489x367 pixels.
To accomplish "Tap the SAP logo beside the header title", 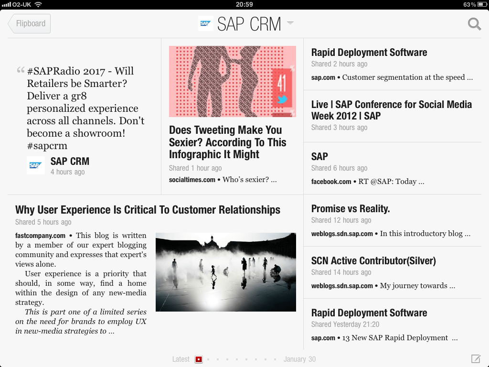I will (205, 23).
